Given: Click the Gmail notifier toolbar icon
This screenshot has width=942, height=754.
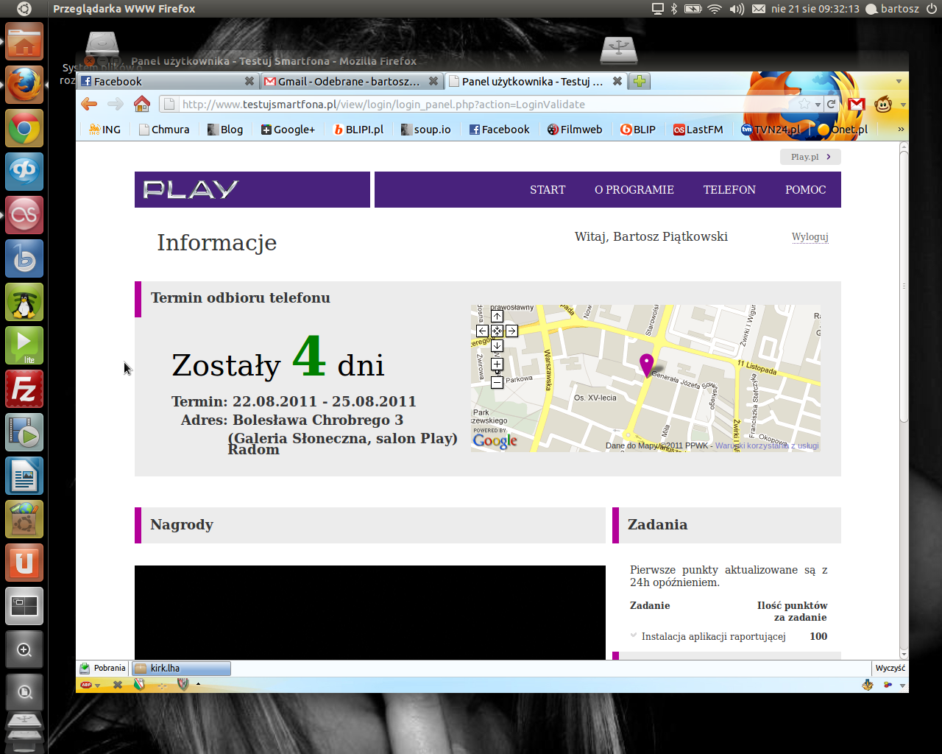Looking at the screenshot, I should pyautogui.click(x=856, y=104).
